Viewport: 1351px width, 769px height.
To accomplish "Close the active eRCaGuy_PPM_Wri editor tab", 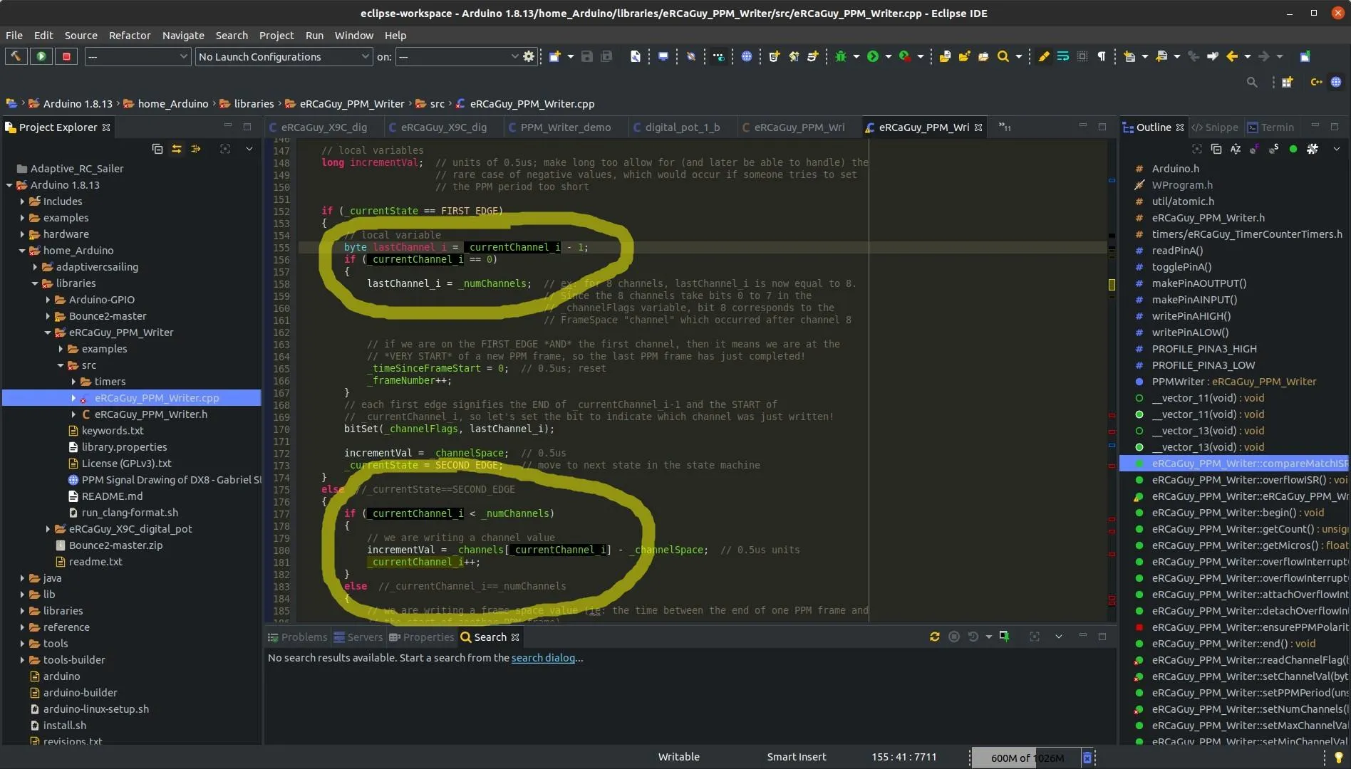I will (x=978, y=127).
